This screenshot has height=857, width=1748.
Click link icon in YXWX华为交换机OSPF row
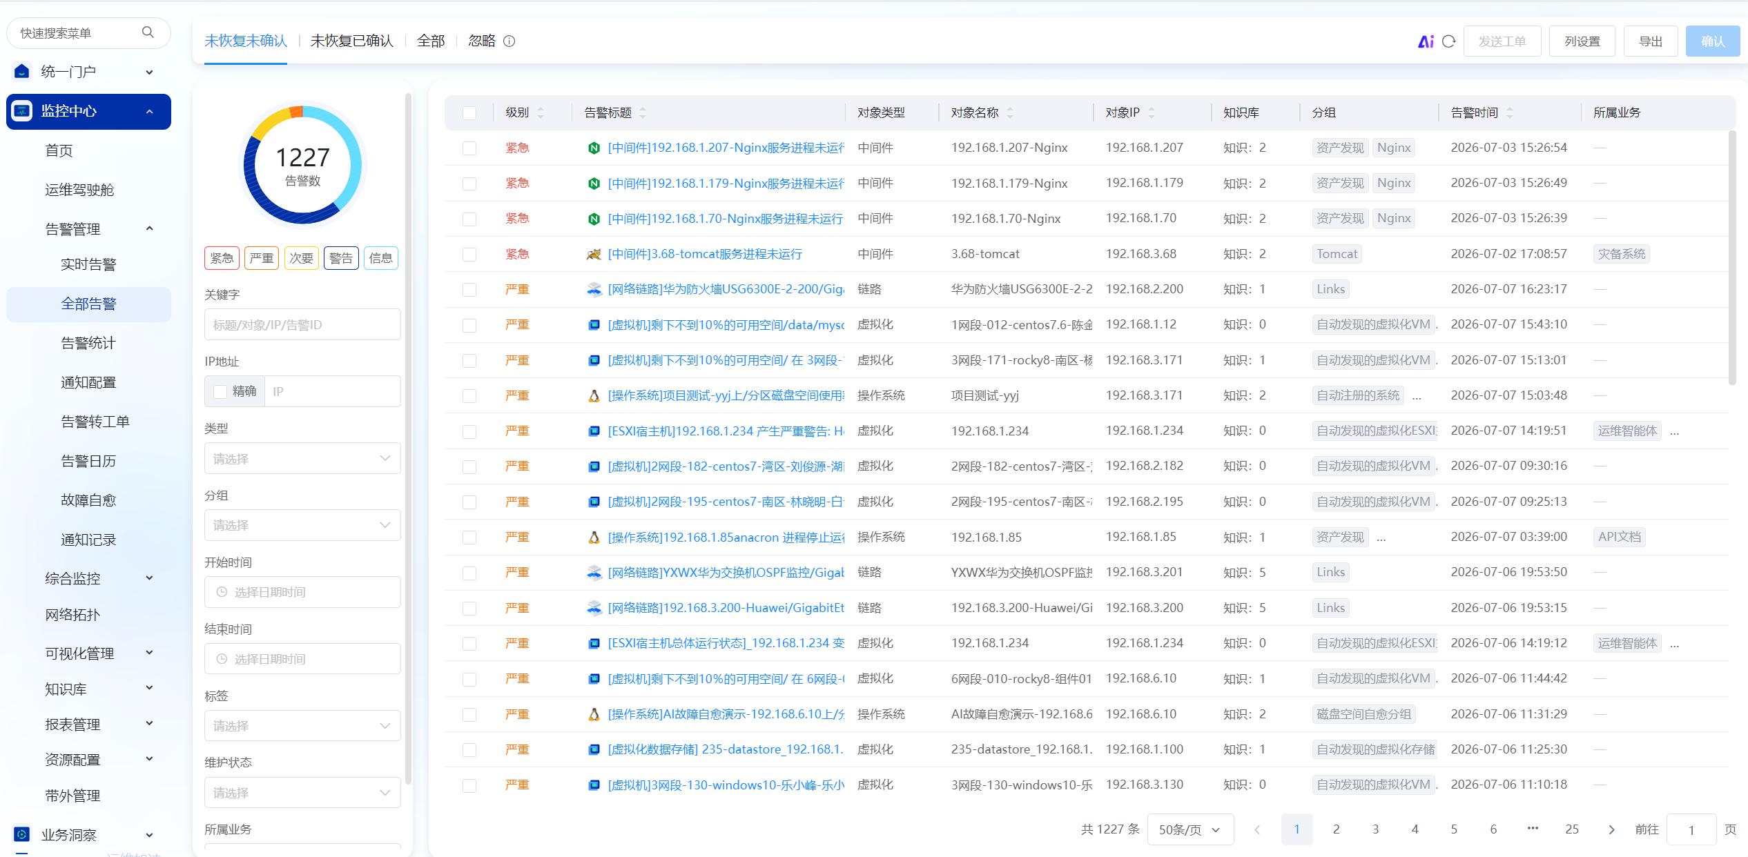594,572
